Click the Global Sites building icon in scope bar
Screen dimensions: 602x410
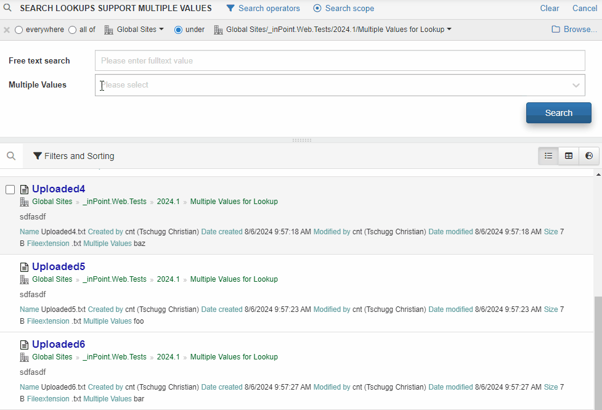[x=108, y=30]
